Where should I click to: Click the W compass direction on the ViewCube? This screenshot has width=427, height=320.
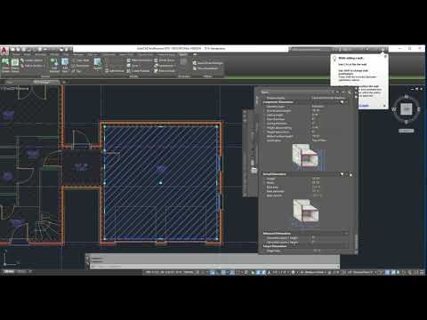tap(393, 109)
